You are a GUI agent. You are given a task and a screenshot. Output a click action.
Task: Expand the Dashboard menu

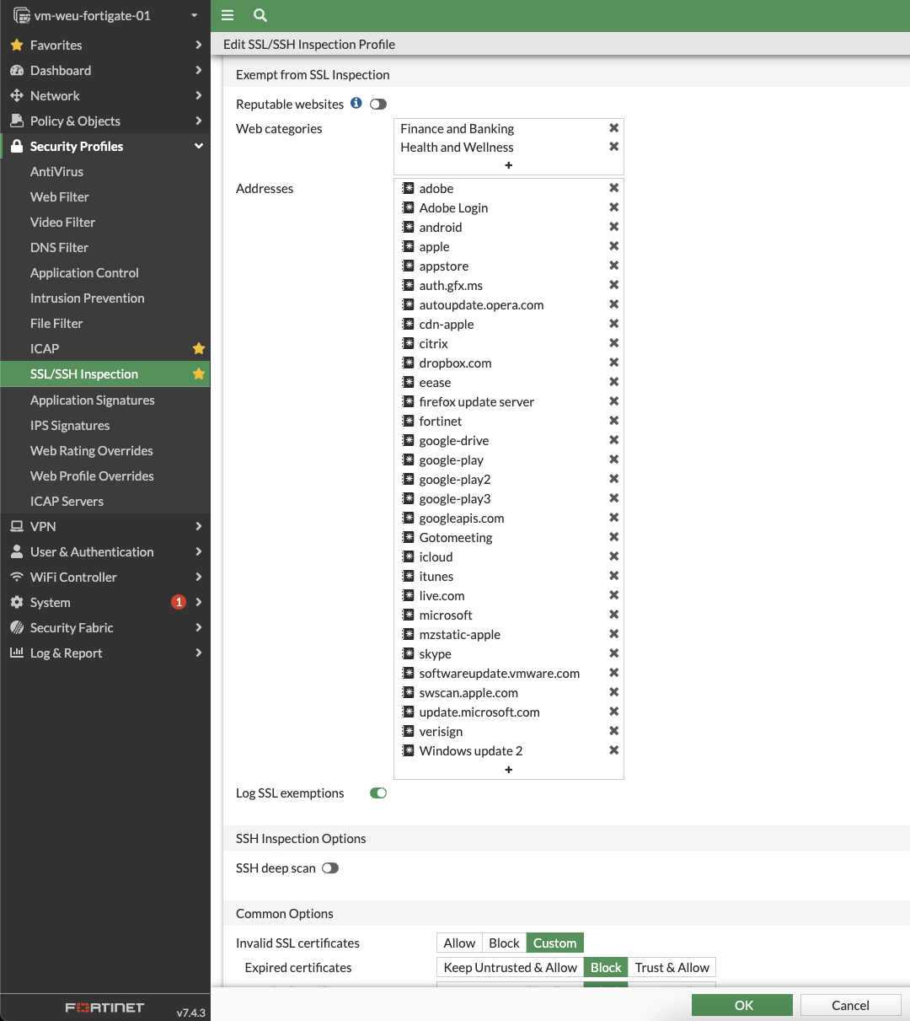(105, 70)
